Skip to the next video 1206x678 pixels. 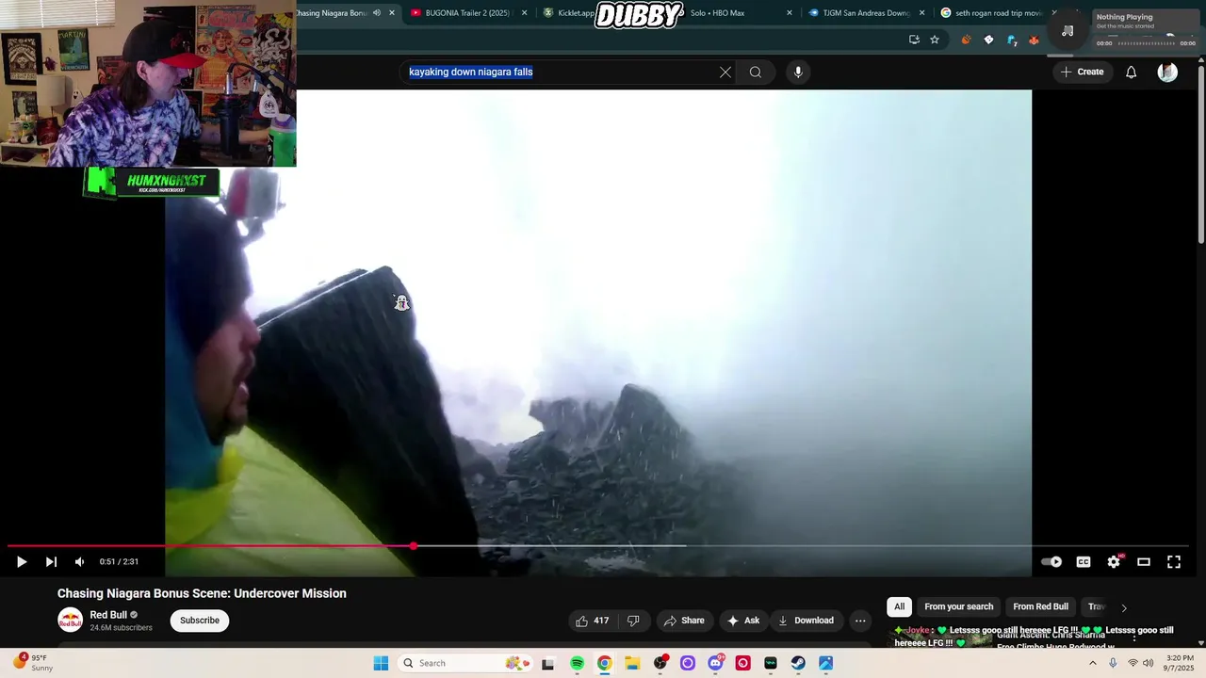pyautogui.click(x=51, y=561)
